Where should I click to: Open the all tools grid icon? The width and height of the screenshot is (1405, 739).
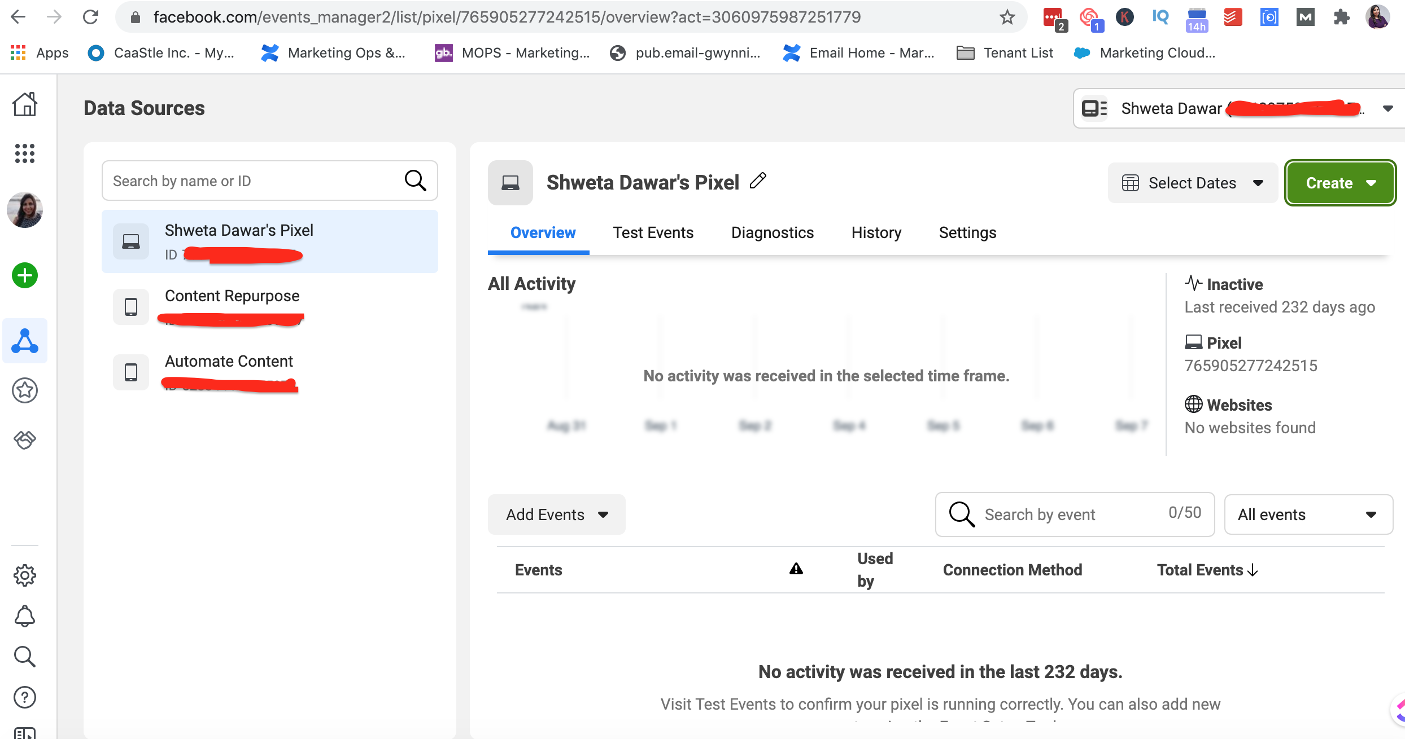[x=25, y=153]
